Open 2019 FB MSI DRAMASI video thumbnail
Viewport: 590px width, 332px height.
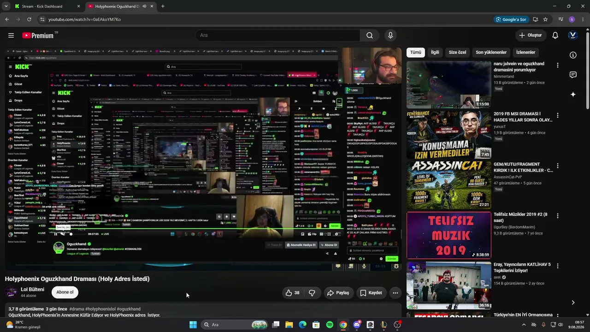pyautogui.click(x=449, y=135)
